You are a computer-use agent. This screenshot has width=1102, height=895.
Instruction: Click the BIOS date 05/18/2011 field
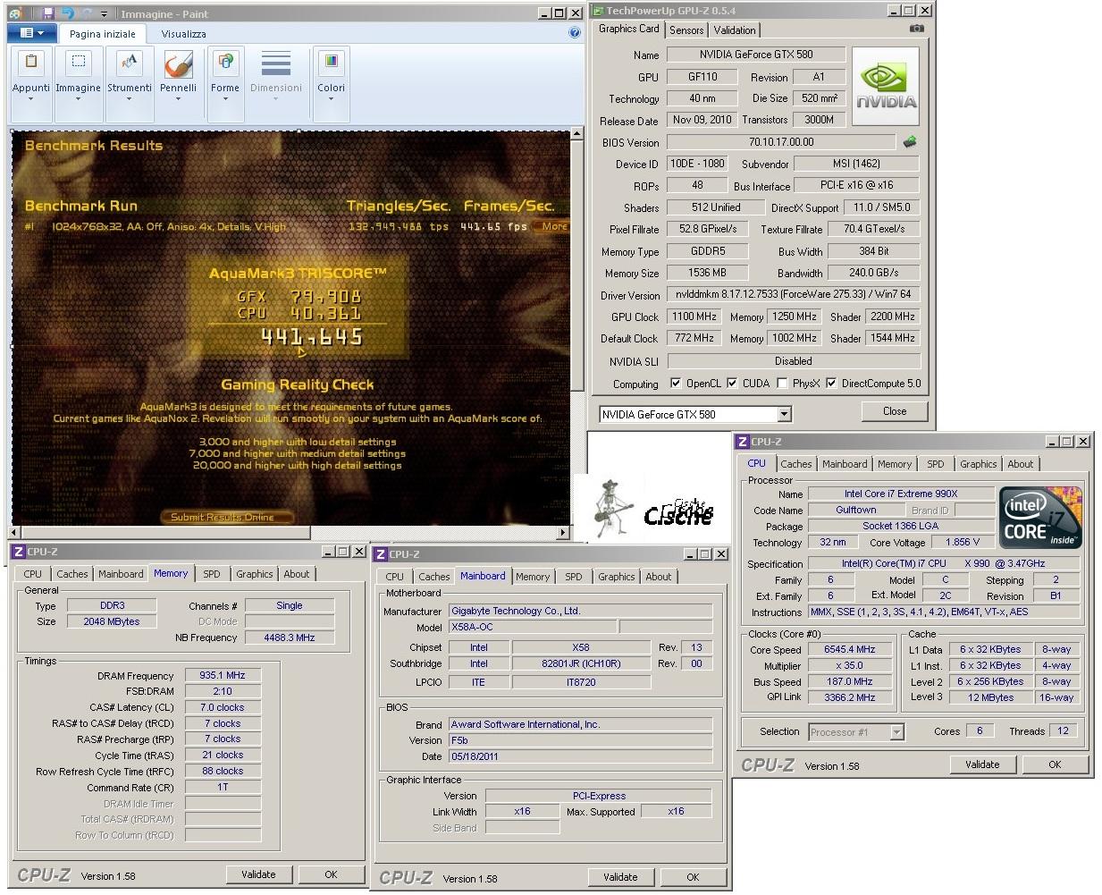click(580, 756)
